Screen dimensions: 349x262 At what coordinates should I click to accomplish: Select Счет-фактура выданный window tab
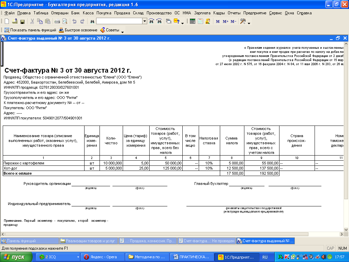[x=265, y=241]
